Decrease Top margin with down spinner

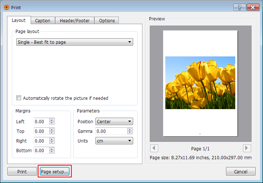[x=52, y=133]
